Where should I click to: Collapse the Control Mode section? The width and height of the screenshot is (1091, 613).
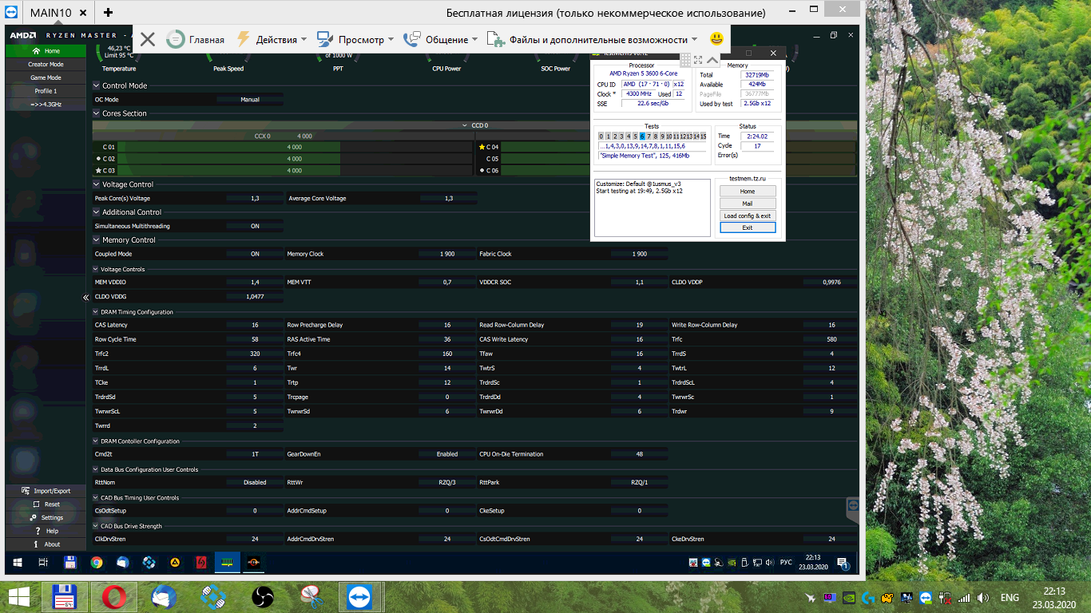[97, 85]
